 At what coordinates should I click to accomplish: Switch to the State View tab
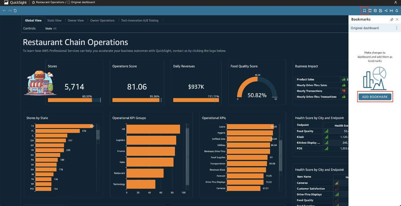(55, 20)
